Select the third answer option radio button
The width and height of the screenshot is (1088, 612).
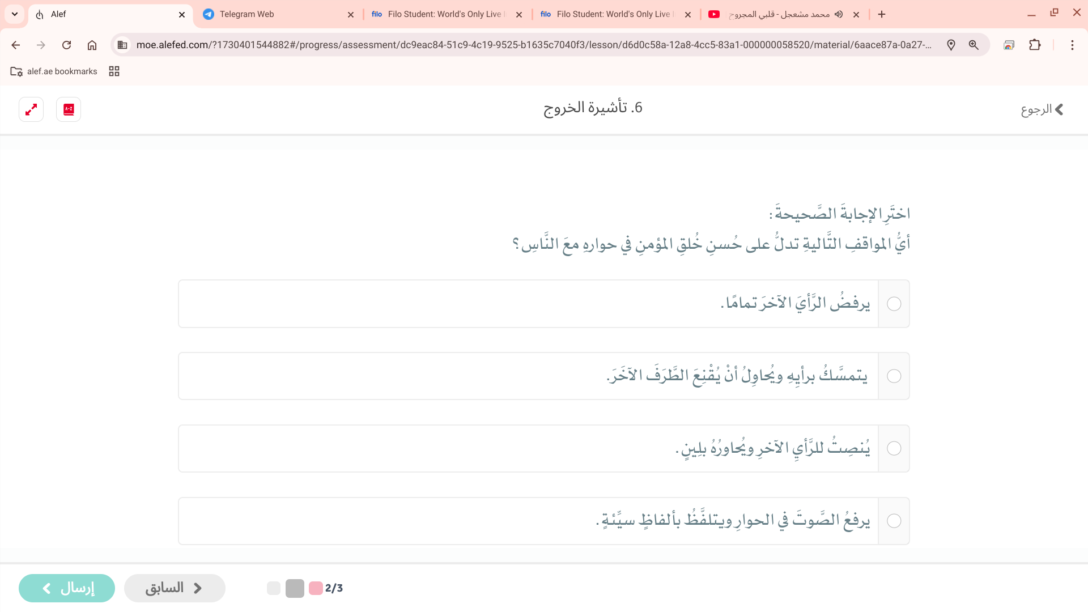894,449
